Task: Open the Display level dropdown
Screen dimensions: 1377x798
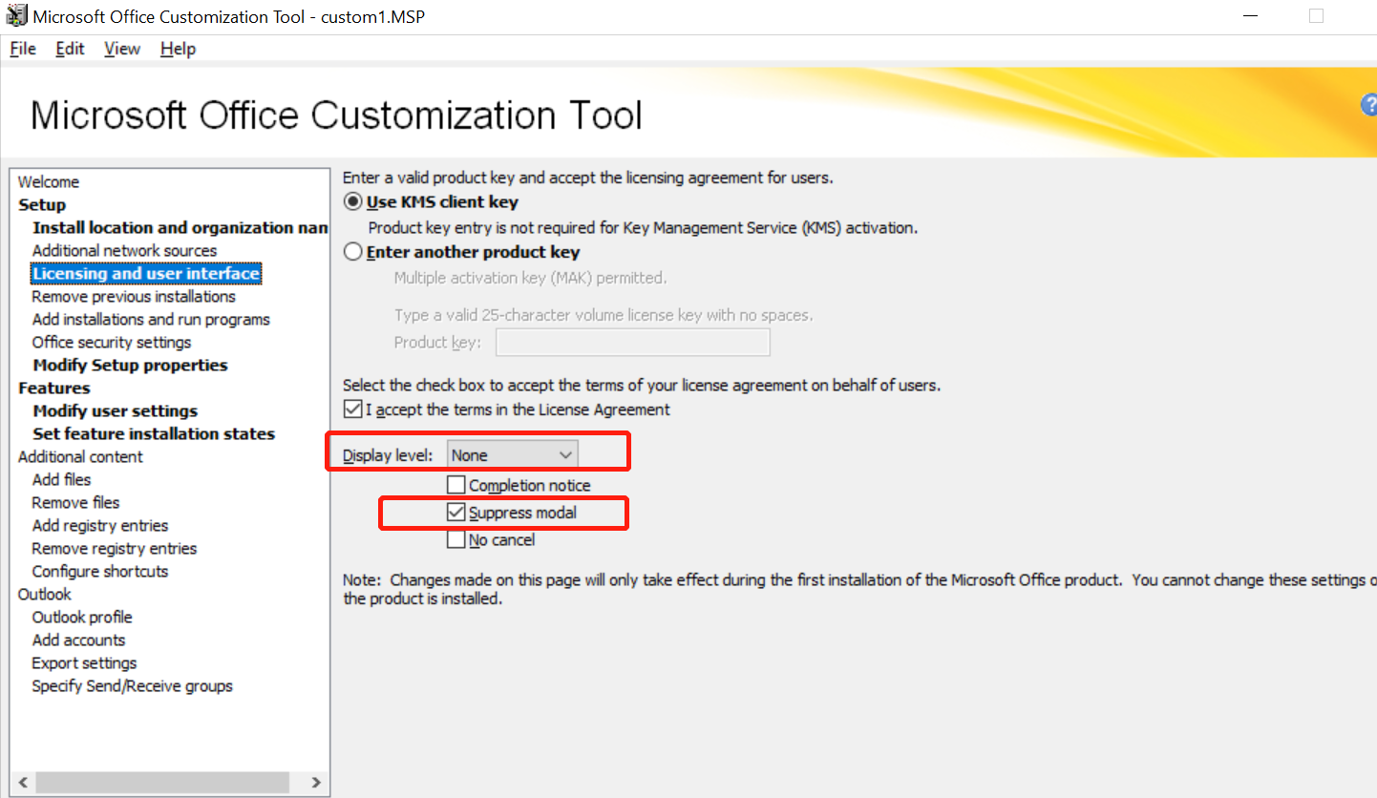Action: click(513, 455)
